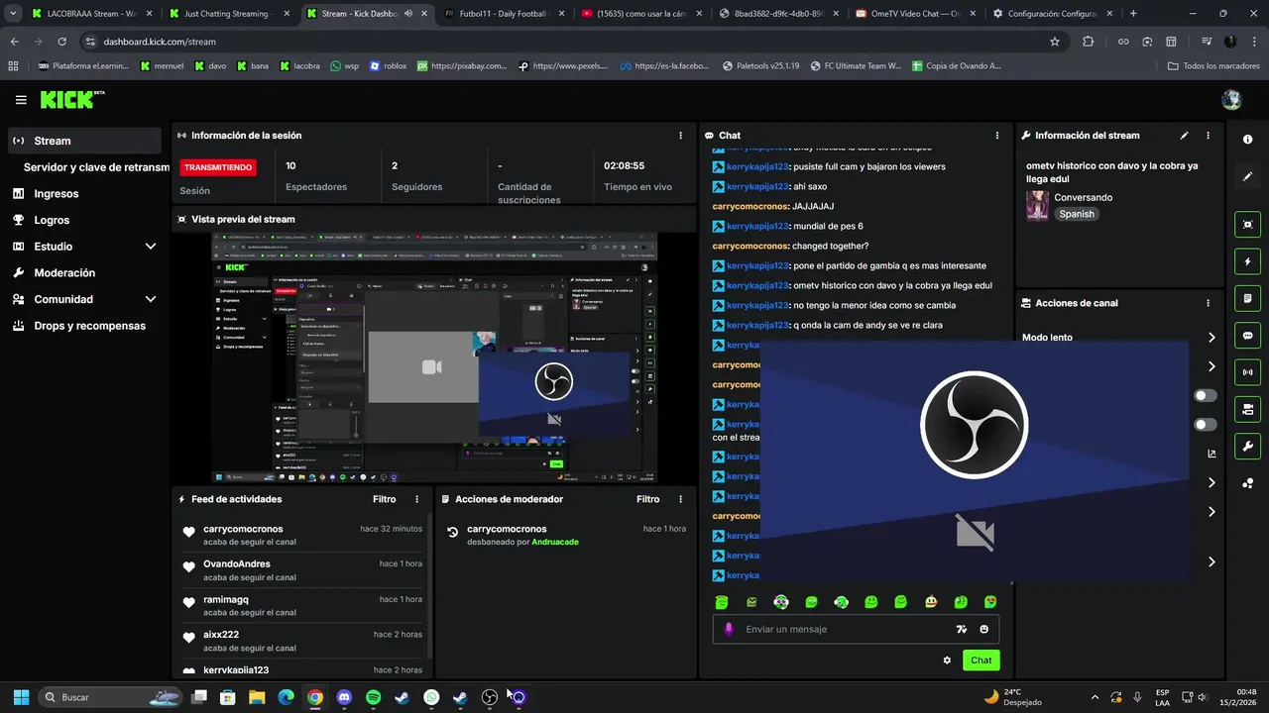Open OBS Studio from taskbar
The width and height of the screenshot is (1269, 713).
pos(489,697)
